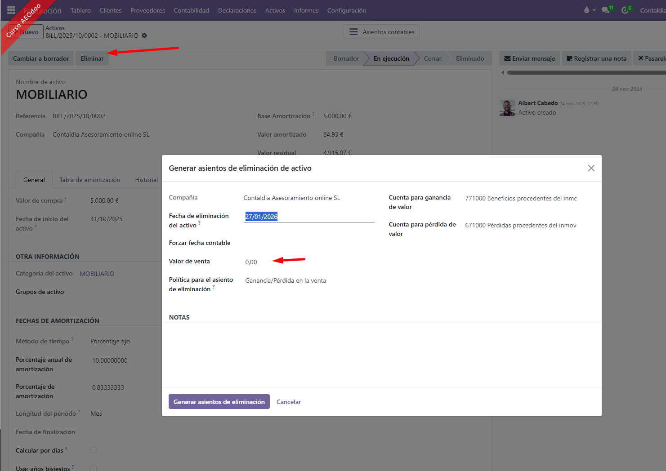This screenshot has height=471, width=666.
Task: Open the debug droplet icon menu
Action: pyautogui.click(x=586, y=10)
